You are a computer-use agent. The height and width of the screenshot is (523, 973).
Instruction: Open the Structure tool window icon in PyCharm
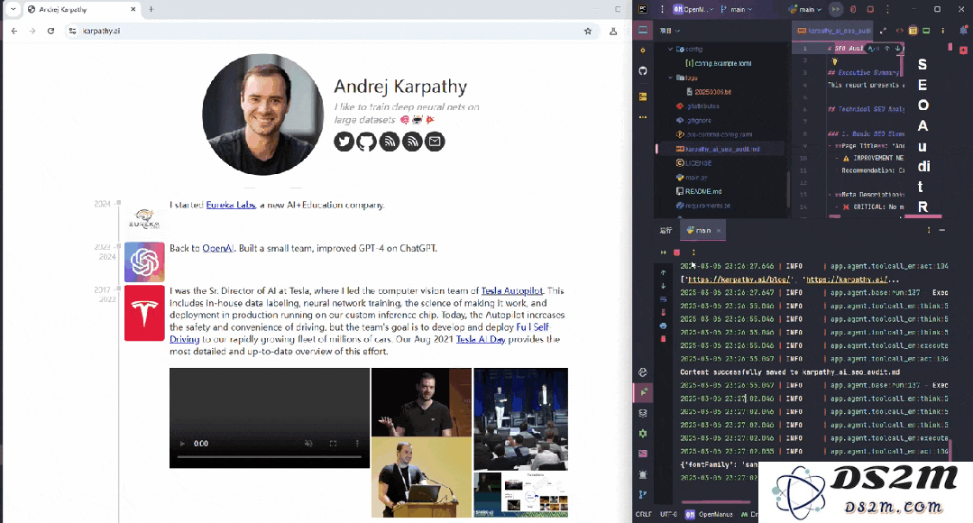point(643,96)
